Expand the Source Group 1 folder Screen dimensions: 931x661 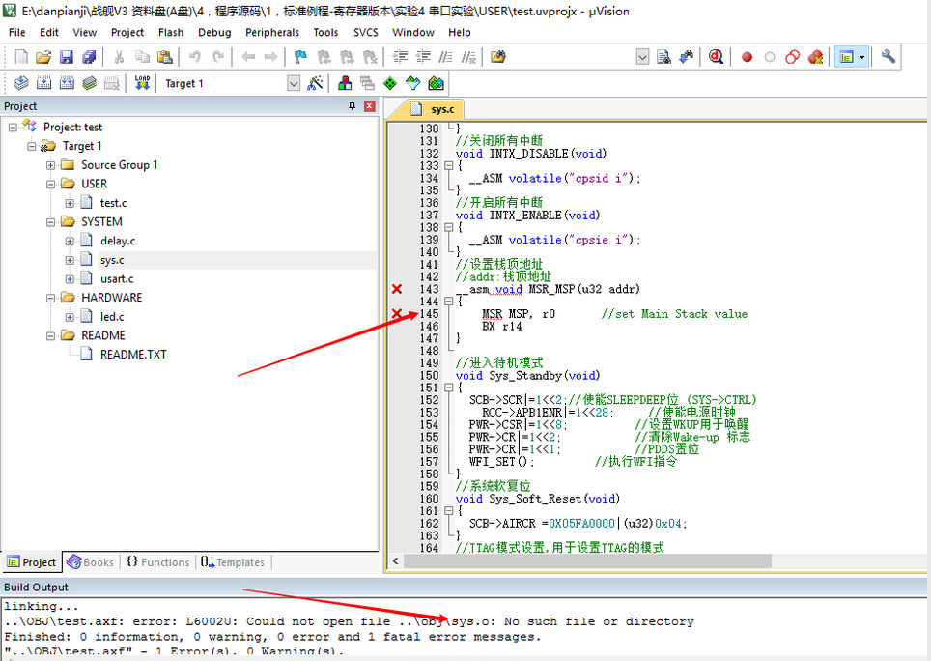(x=51, y=165)
